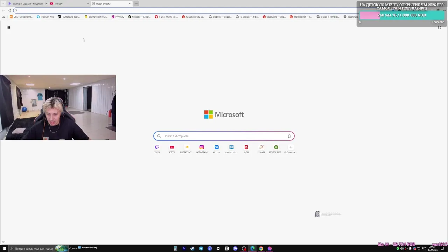This screenshot has height=252, width=448.
Task: Click the ghost icon near page bottom
Action: click(317, 214)
